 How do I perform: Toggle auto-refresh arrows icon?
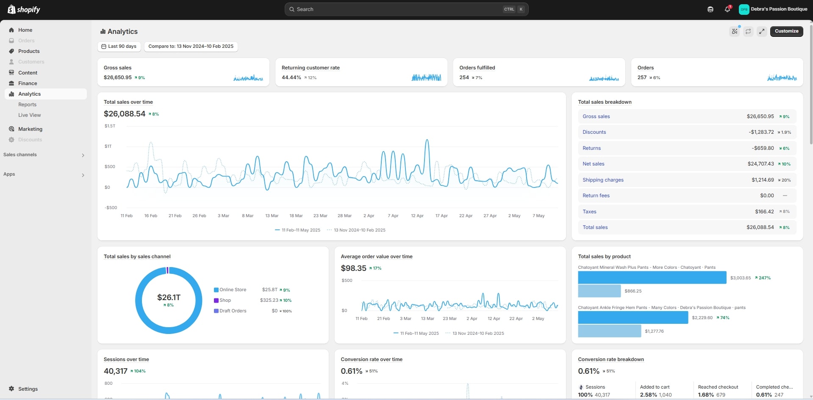748,31
